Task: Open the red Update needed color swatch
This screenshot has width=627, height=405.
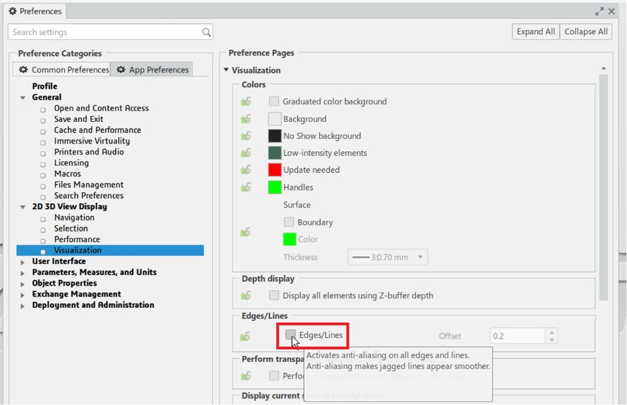Action: click(275, 170)
